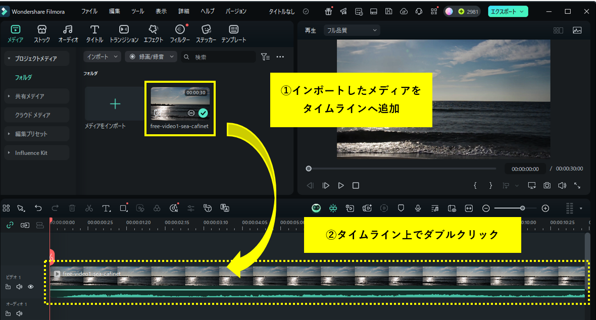
Task: Select the split (scissors) tool
Action: point(89,208)
